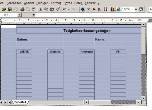Select the Tabelle1 sheet tab
152x110 pixels.
(20, 102)
